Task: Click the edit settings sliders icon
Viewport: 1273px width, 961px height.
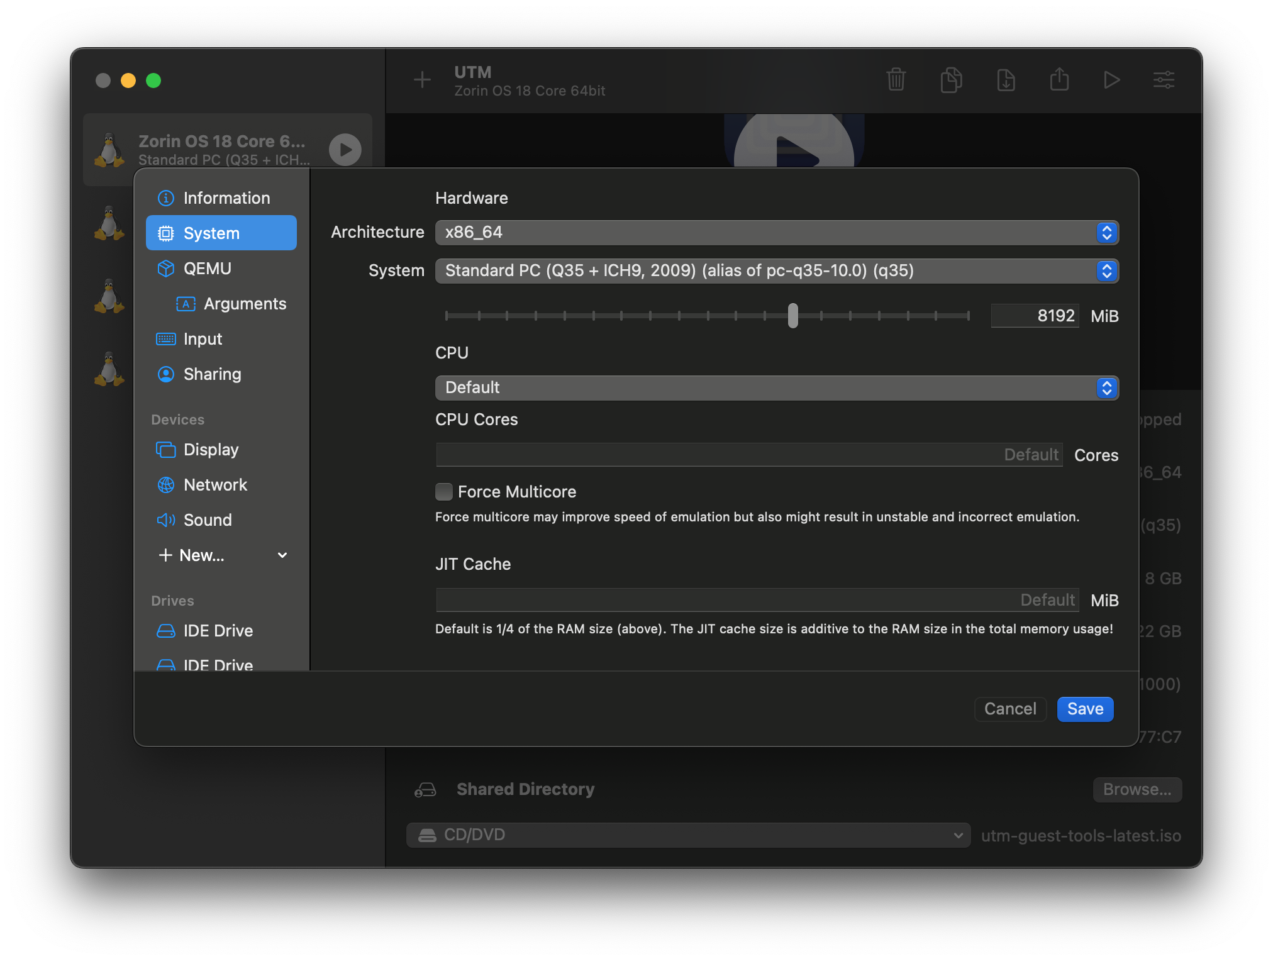Action: (x=1164, y=80)
